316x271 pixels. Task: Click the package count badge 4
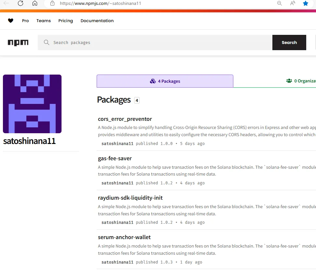coord(137,100)
